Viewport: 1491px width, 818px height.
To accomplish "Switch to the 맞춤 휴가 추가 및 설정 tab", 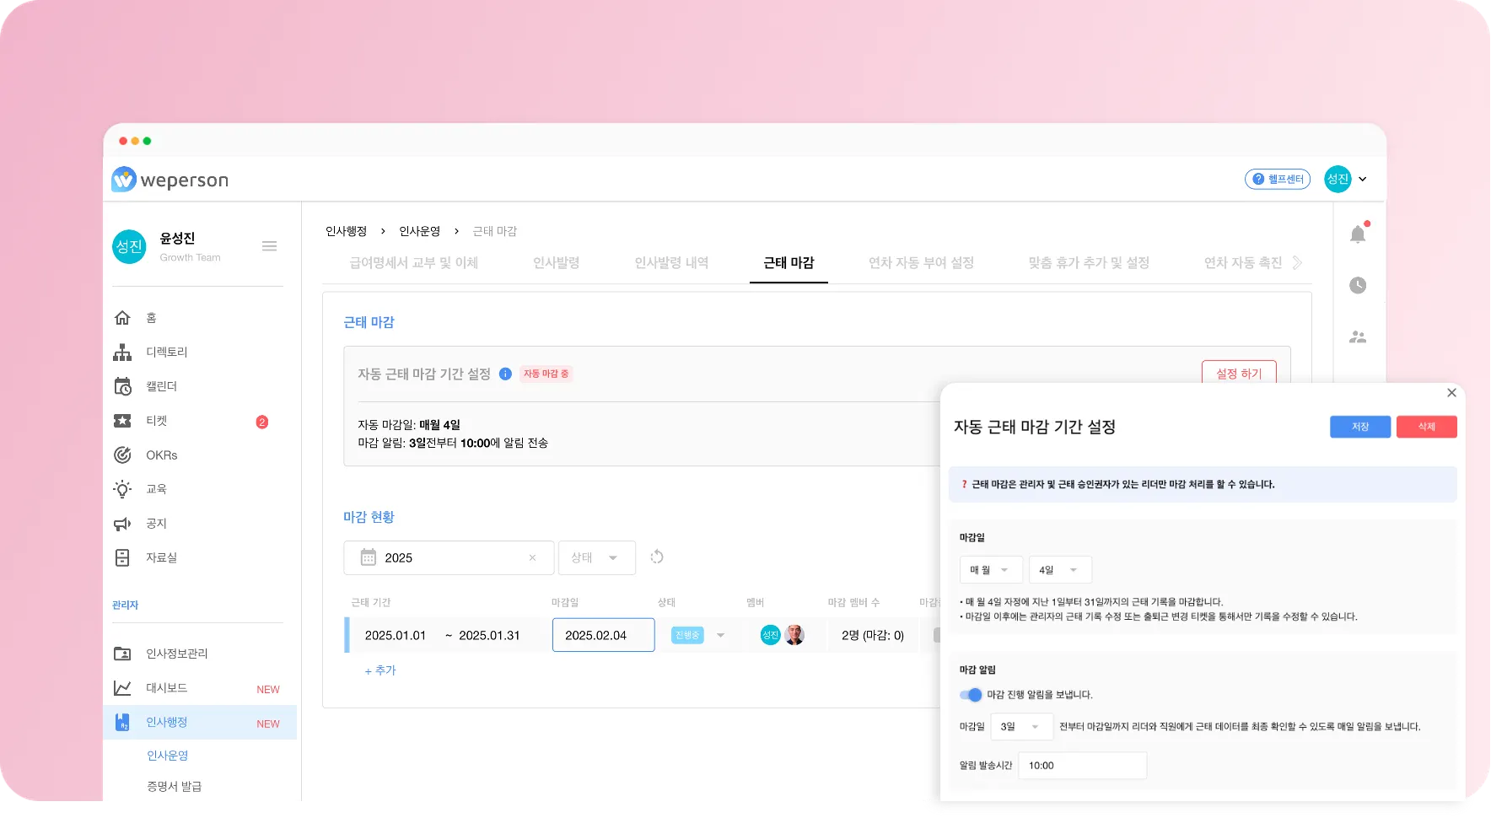I will [x=1089, y=263].
